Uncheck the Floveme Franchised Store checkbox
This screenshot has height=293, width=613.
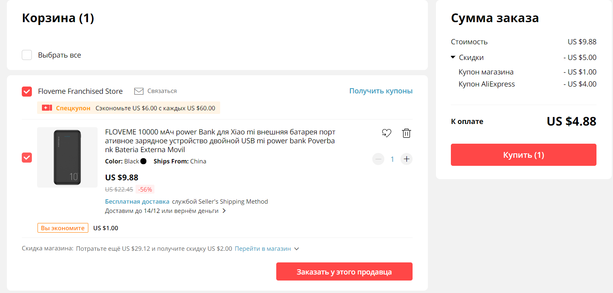(x=27, y=91)
